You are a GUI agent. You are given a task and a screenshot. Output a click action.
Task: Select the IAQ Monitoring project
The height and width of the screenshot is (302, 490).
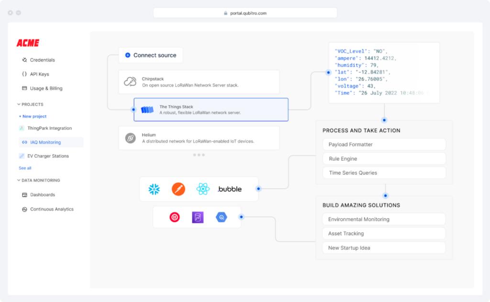[45, 142]
